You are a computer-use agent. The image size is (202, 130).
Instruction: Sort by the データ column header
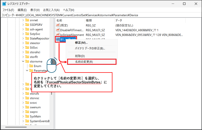pos(119,20)
